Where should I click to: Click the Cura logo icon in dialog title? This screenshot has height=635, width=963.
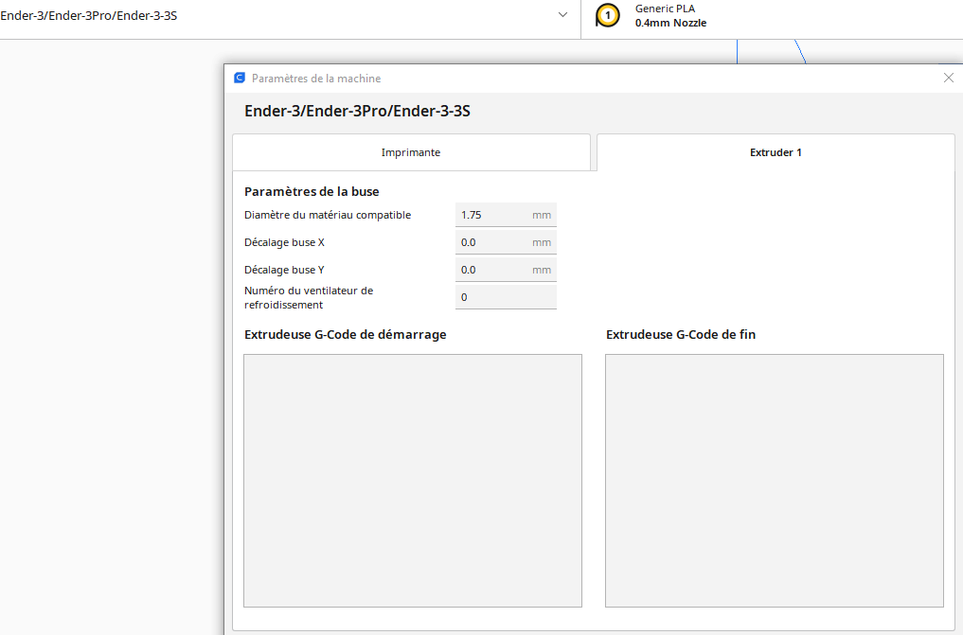(x=240, y=78)
